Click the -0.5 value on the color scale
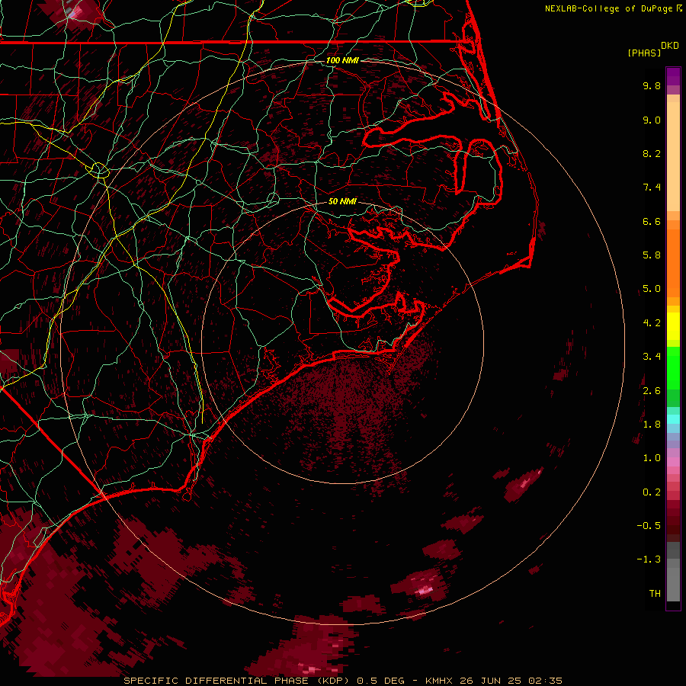Screen dimensions: 686x686 [649, 526]
